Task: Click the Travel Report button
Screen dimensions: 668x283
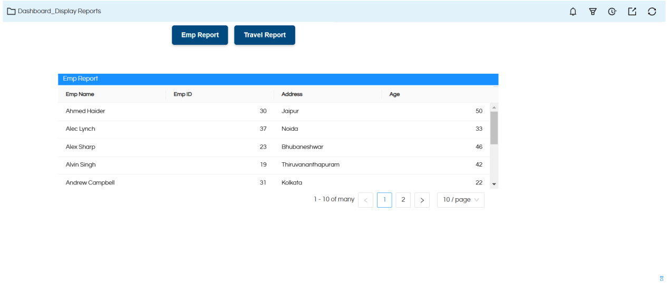Action: pyautogui.click(x=265, y=35)
